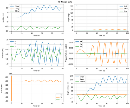Viewport: 130px width, 108px height.
Task: Click the Pitch legend label
Action: click(x=126, y=9)
